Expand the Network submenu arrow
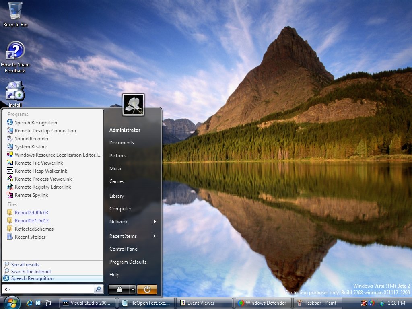This screenshot has width=412, height=309. tap(154, 222)
